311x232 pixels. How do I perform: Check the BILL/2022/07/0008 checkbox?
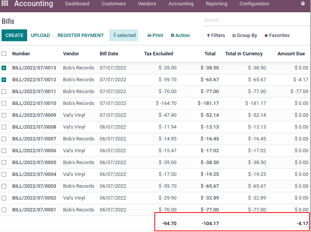coord(4,127)
